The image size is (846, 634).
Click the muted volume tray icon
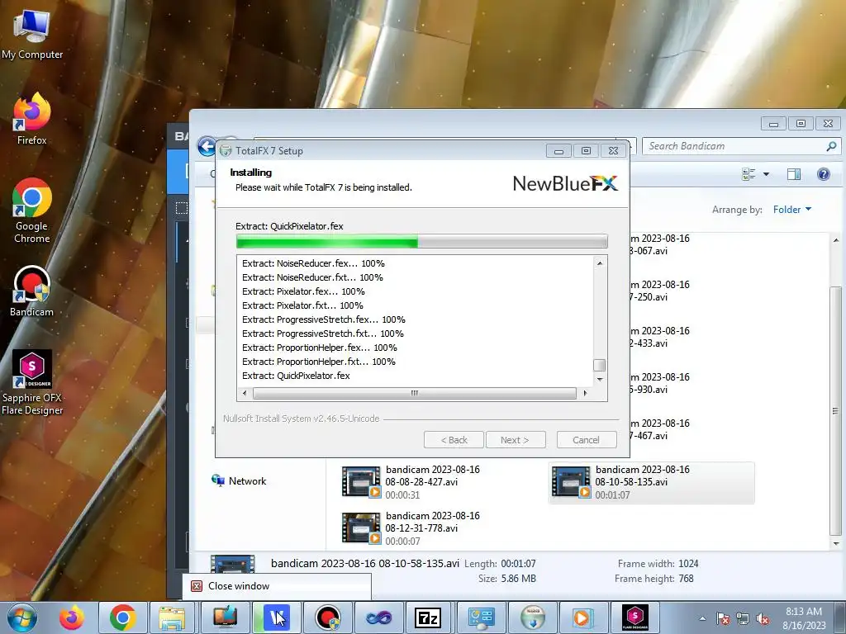(763, 618)
